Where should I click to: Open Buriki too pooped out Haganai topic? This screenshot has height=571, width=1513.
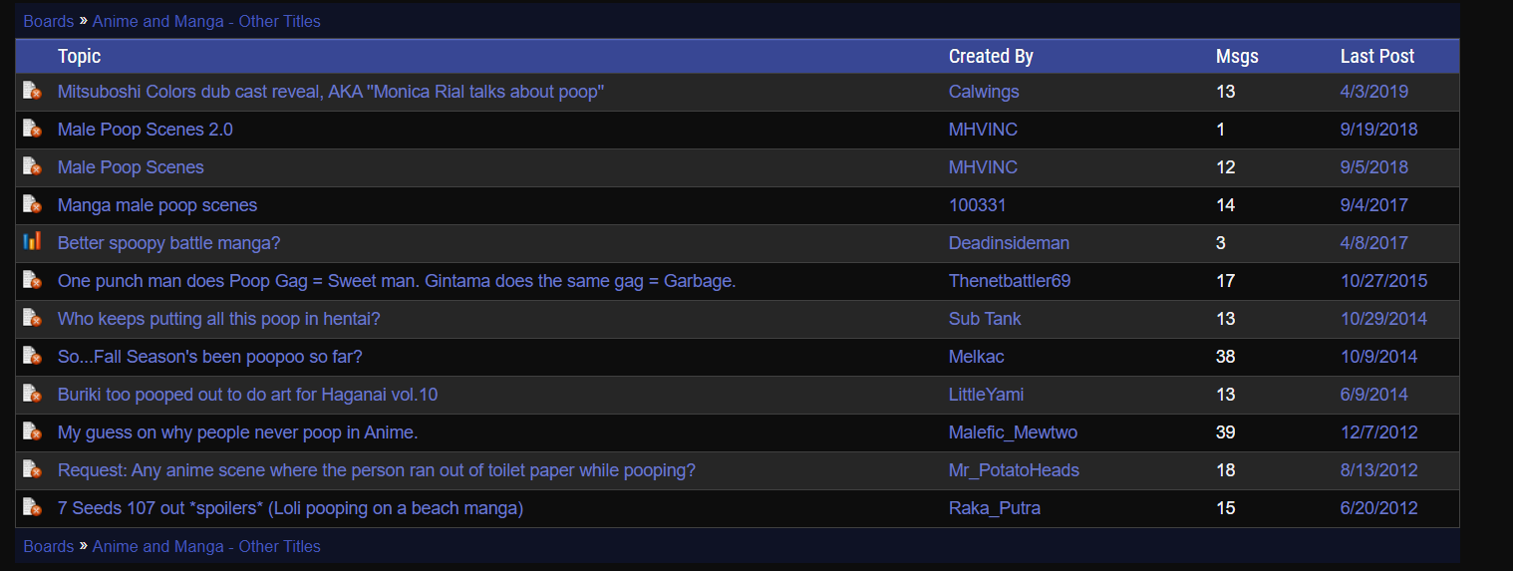pyautogui.click(x=247, y=395)
